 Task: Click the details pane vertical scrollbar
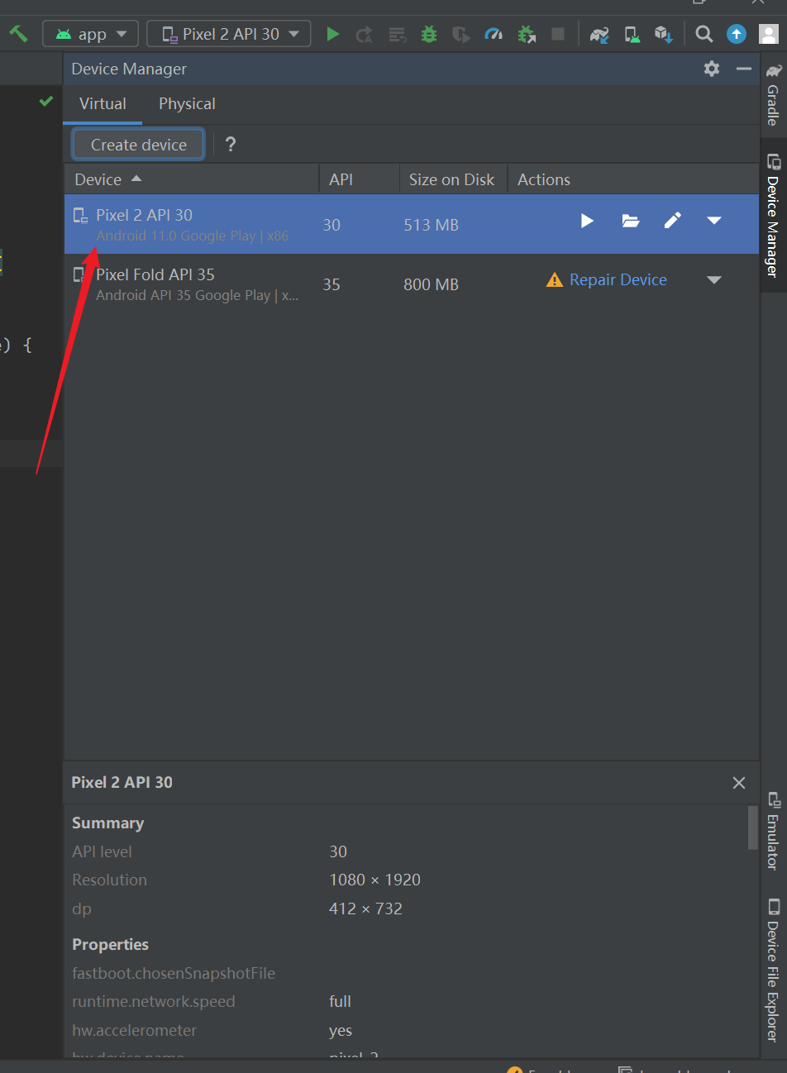(x=752, y=828)
